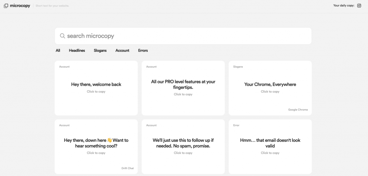
Task: Click the Slogans tag on Chrome card
Action: click(238, 67)
